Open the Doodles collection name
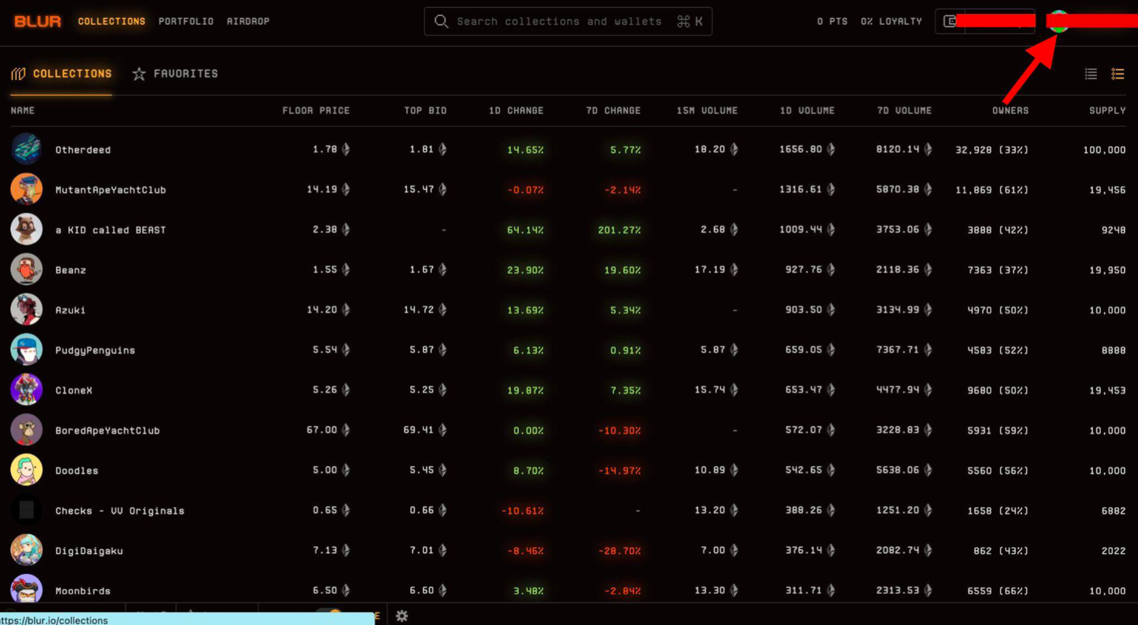The height and width of the screenshot is (625, 1138). coord(77,471)
